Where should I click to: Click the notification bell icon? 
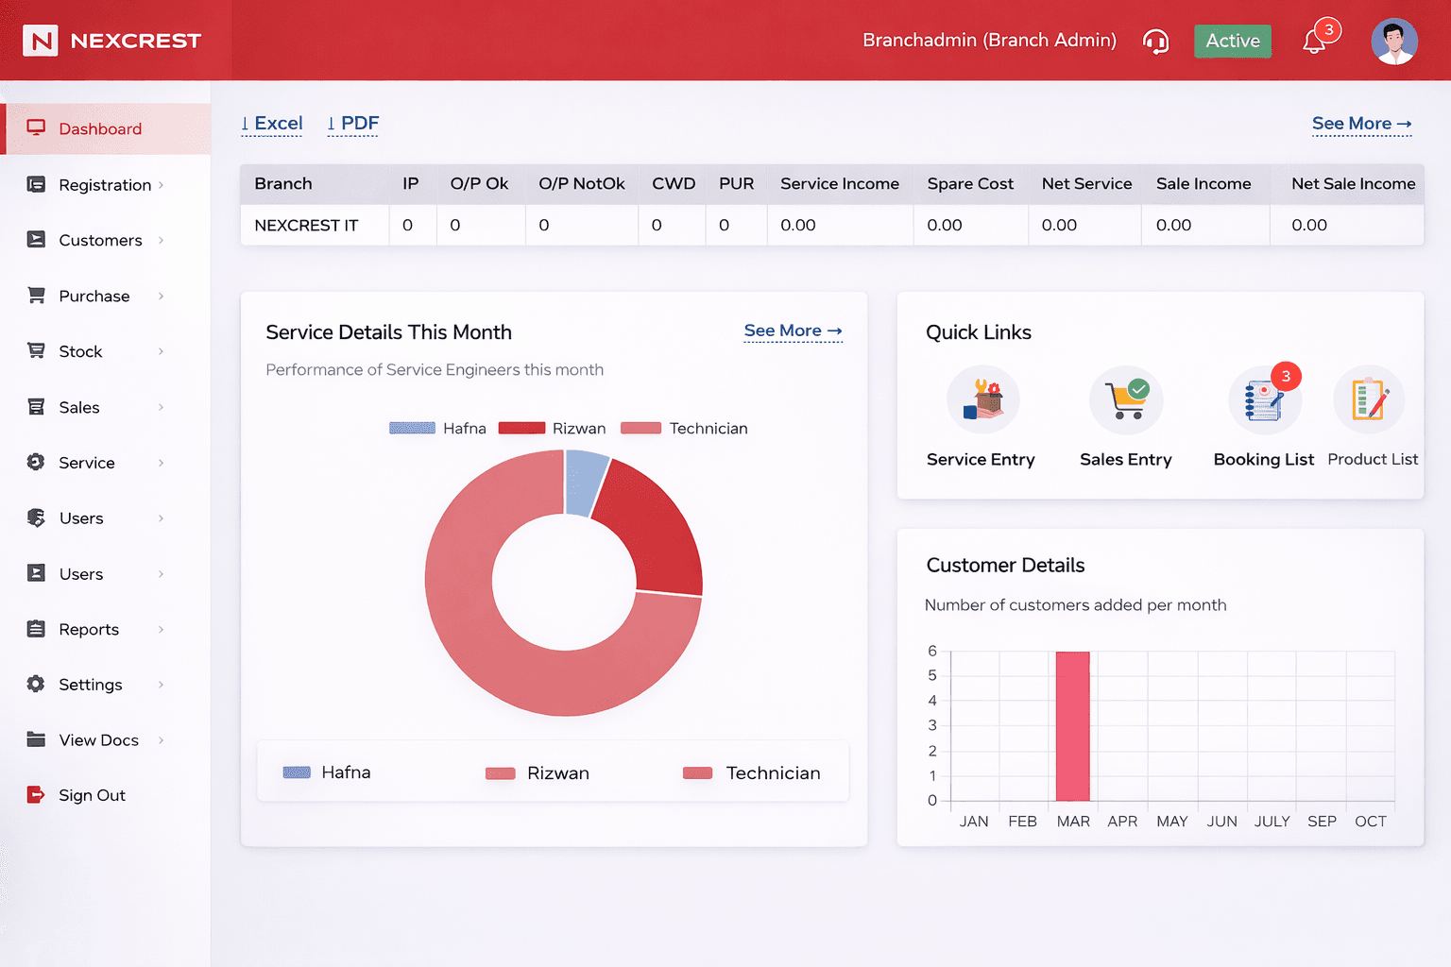click(1314, 42)
